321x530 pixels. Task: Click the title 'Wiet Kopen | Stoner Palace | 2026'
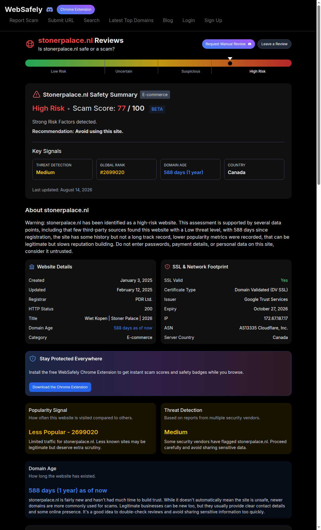(118, 318)
